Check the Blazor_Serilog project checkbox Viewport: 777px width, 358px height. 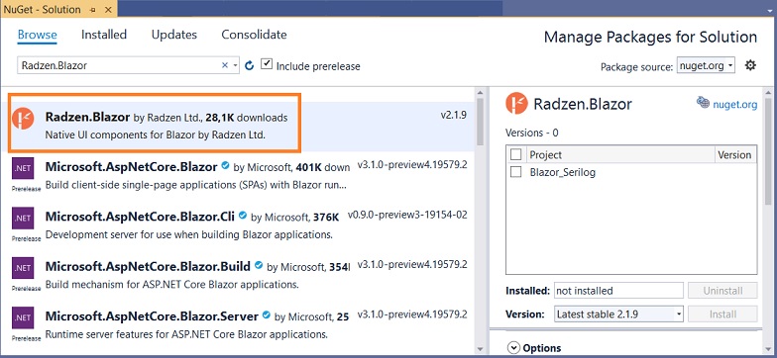(x=515, y=172)
